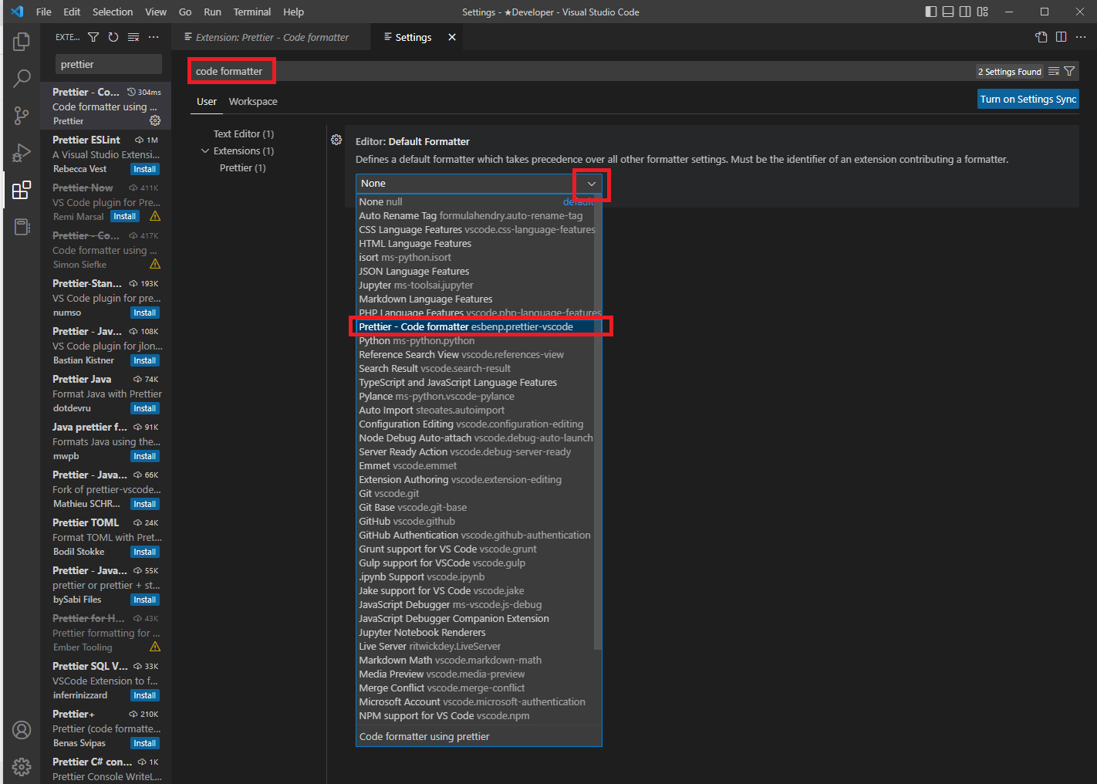Open the Edit menu
The height and width of the screenshot is (784, 1097).
pos(72,12)
